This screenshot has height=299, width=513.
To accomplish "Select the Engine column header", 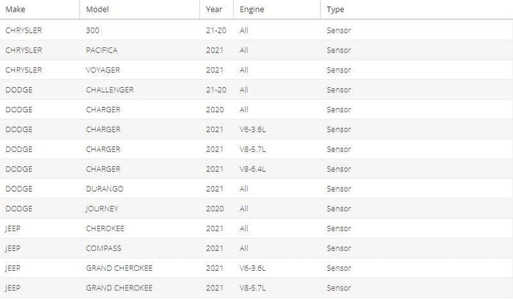I will point(277,10).
